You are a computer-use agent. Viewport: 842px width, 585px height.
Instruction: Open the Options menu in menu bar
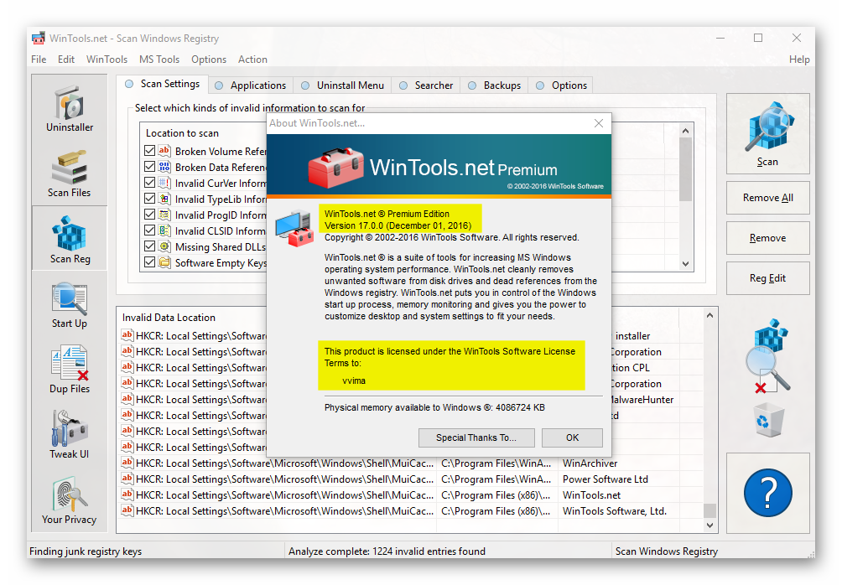pyautogui.click(x=208, y=59)
